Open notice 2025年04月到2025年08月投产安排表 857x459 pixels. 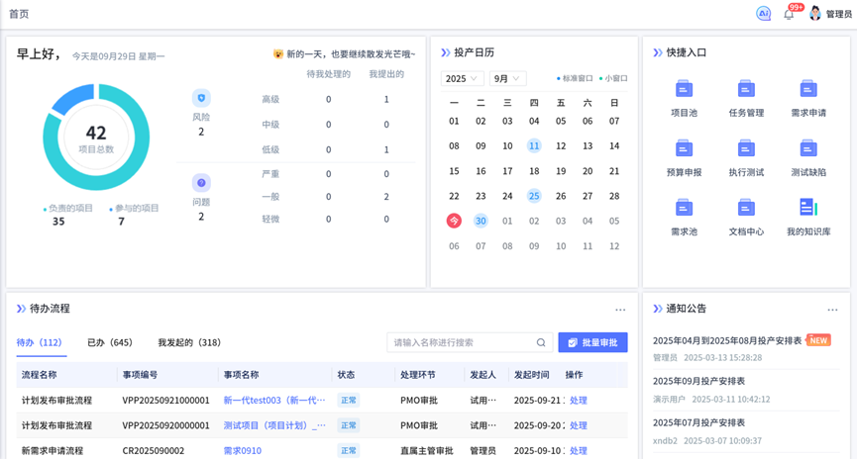[x=727, y=340]
